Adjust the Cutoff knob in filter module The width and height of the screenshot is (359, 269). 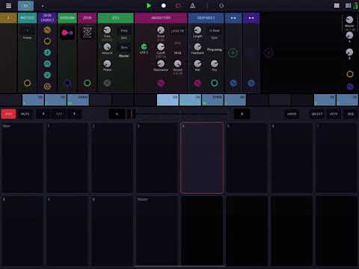(161, 47)
